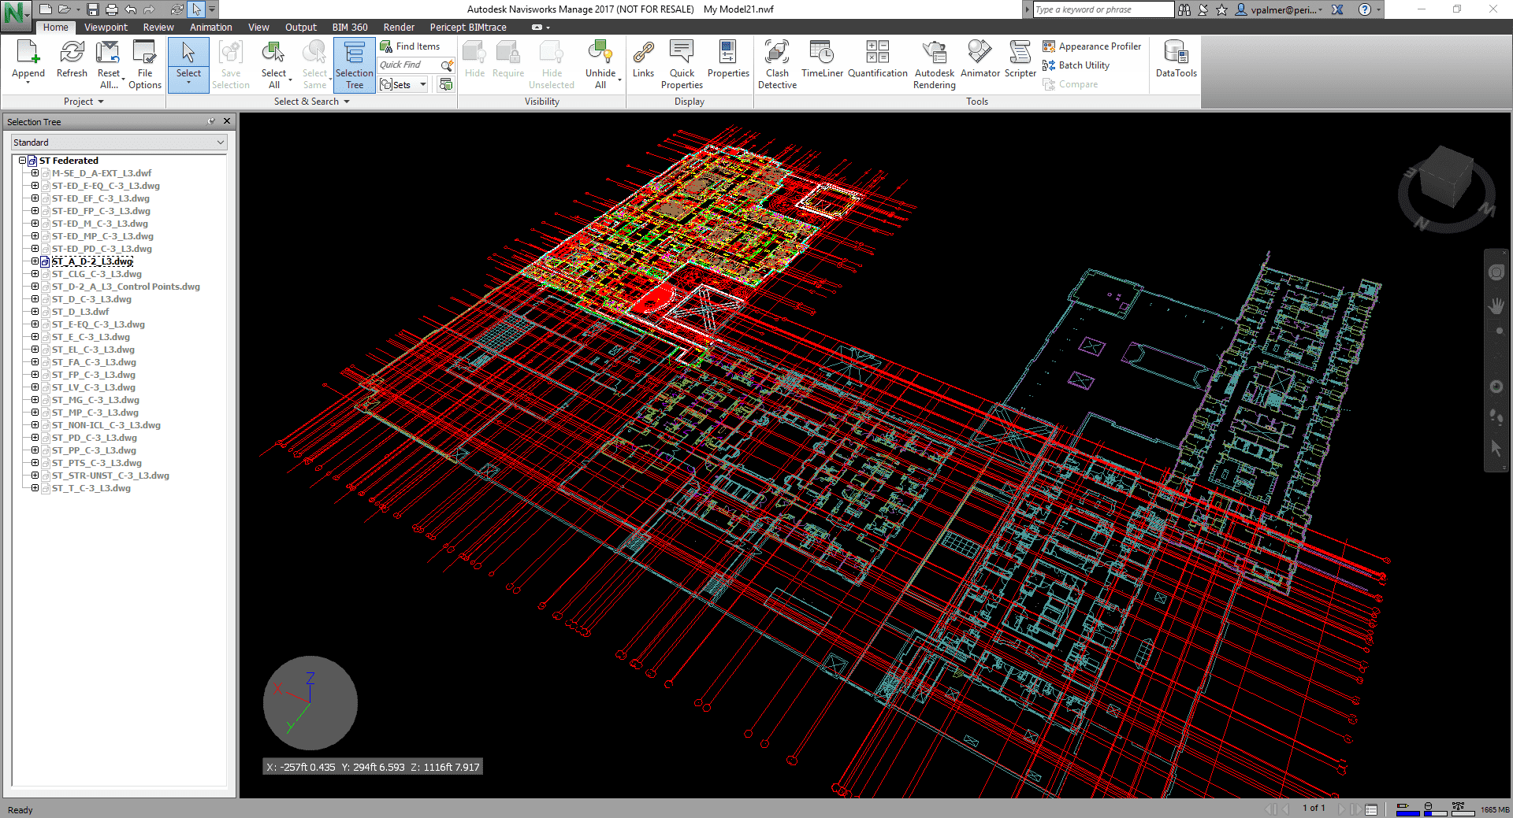Open the Sets dropdown
1513x818 pixels.
point(423,84)
